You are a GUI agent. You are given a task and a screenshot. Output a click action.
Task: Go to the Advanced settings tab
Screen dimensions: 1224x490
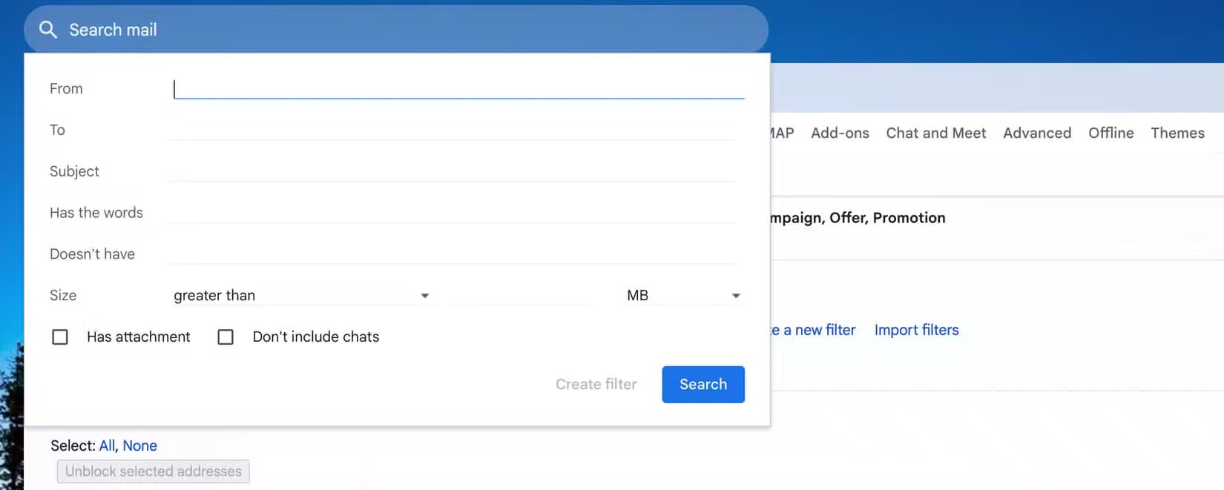tap(1036, 133)
